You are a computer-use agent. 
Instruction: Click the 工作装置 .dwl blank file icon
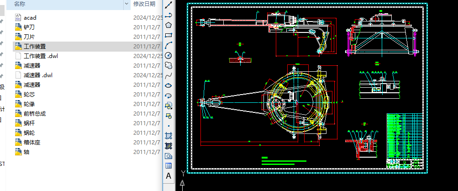tap(18, 56)
